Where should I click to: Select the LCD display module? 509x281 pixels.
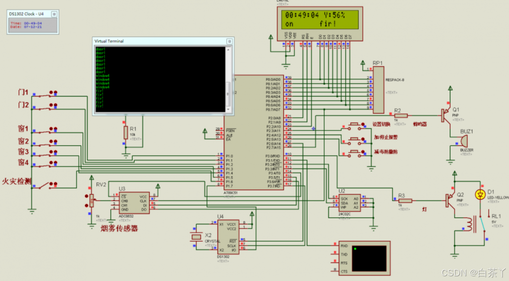click(x=320, y=24)
